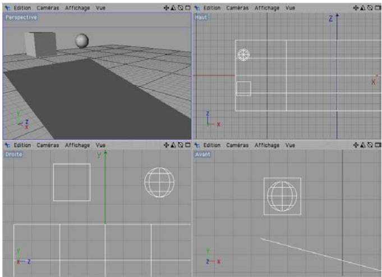This screenshot has width=382, height=277.
Task: Open Caméras menu in Haut viewport
Action: tap(237, 8)
